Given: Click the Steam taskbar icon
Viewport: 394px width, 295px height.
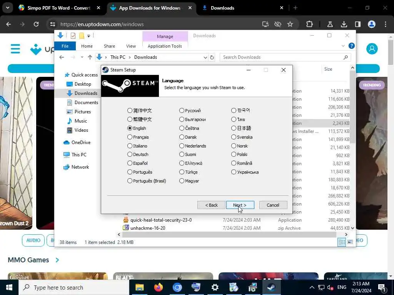Looking at the screenshot, I should [x=271, y=287].
